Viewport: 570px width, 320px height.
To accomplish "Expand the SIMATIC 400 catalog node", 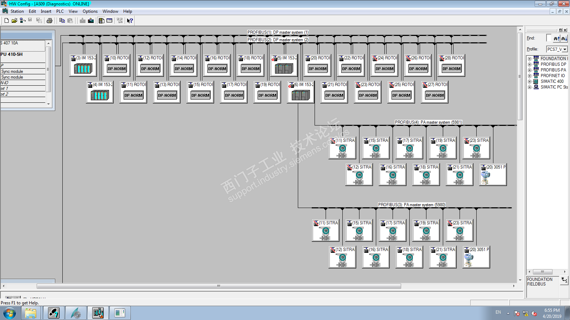I will tap(529, 81).
